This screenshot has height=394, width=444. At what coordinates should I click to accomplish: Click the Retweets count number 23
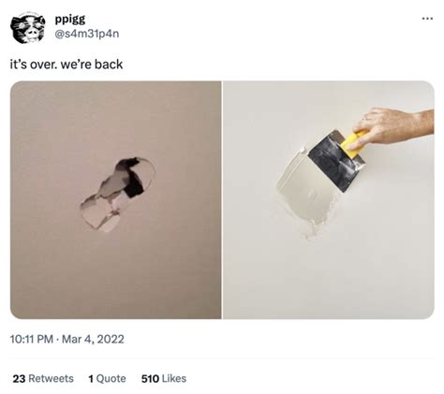pos(19,378)
